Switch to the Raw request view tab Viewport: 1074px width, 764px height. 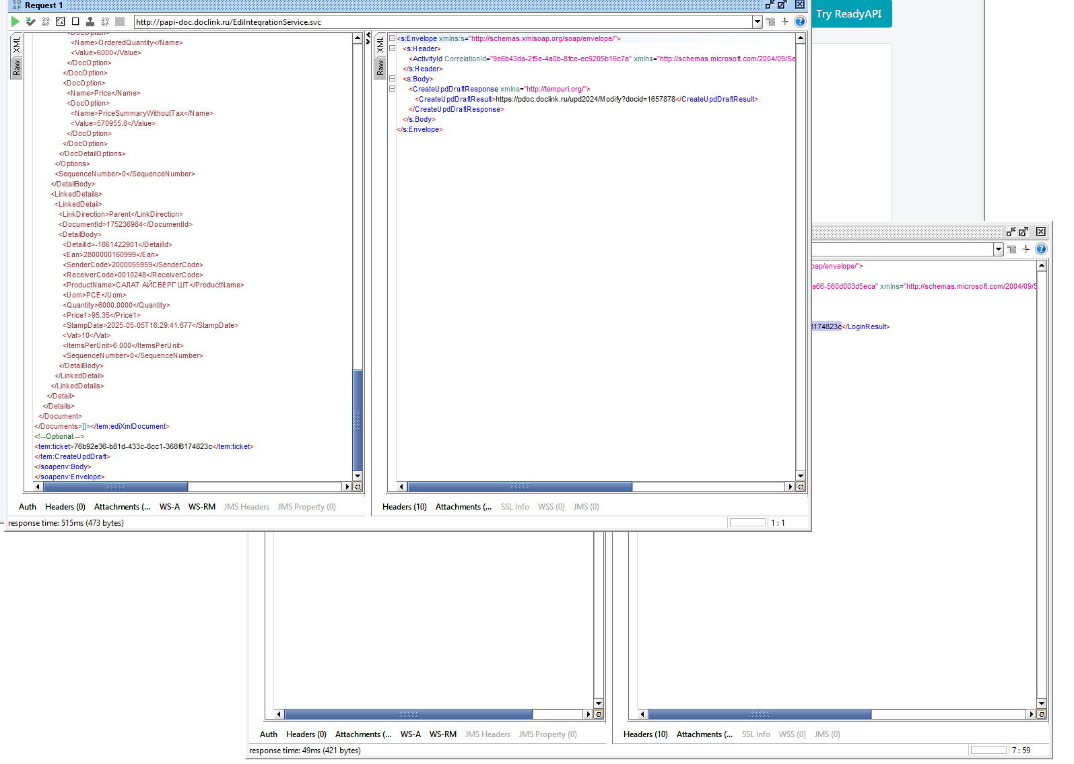tap(17, 68)
